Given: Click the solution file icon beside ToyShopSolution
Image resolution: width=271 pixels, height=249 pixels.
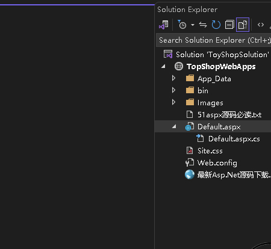Looking at the screenshot, I should 168,54.
